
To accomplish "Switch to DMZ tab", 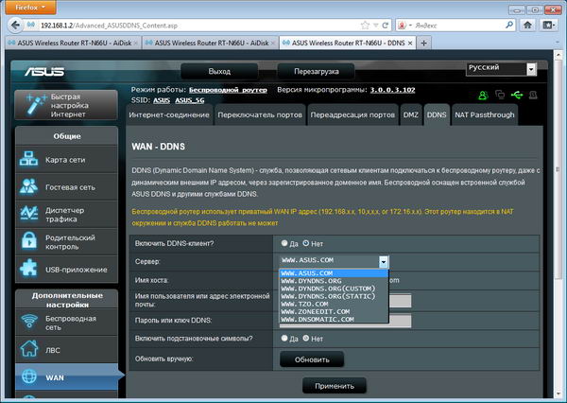I will [x=411, y=114].
